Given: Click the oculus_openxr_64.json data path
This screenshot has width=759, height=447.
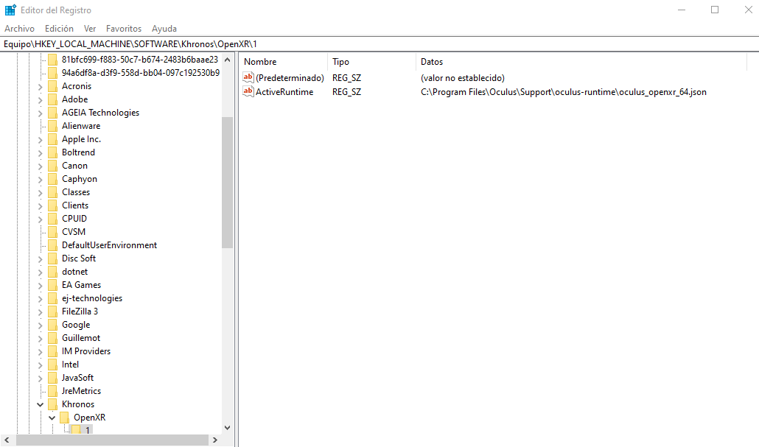Looking at the screenshot, I should (564, 92).
